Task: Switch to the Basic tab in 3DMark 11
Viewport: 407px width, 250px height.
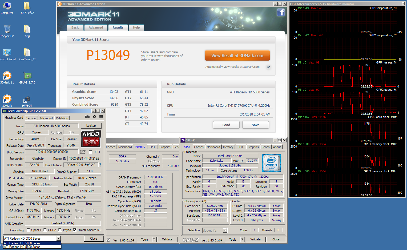Action: 75,27
